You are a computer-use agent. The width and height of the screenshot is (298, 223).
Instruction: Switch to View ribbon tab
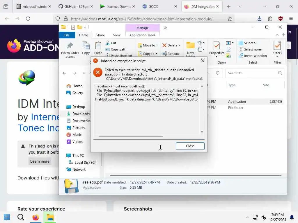pyautogui.click(x=117, y=35)
